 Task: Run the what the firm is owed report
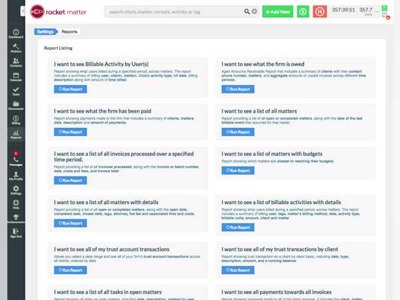click(x=238, y=89)
